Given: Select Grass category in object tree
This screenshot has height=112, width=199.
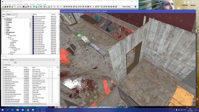Looking at the screenshot, I should pos(8,29).
